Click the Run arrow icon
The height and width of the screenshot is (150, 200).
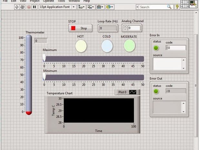(x=17, y=7)
